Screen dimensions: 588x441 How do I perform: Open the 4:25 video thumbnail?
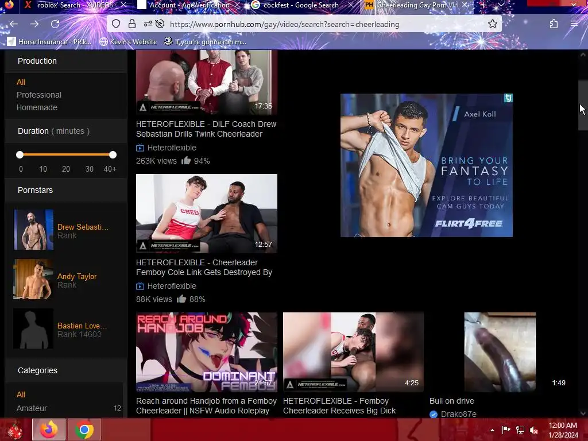coord(354,352)
